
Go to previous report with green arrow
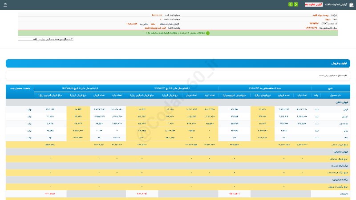pos(295,4)
